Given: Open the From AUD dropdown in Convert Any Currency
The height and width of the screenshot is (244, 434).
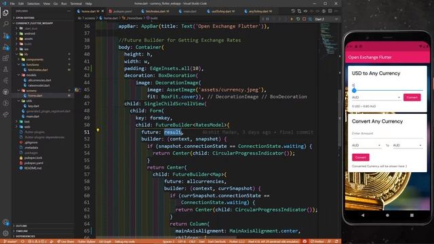Looking at the screenshot, I should [x=366, y=145].
